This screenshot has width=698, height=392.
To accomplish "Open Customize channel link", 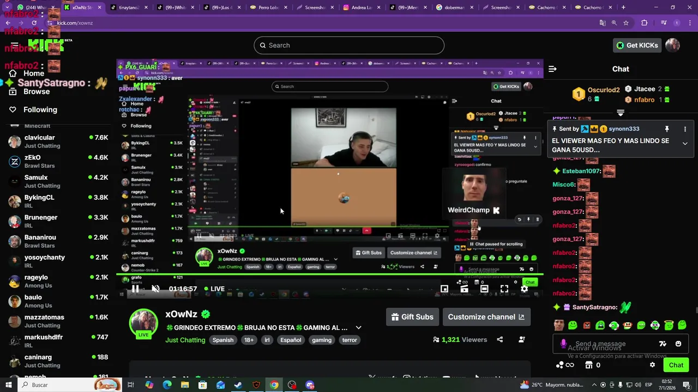I will point(486,317).
